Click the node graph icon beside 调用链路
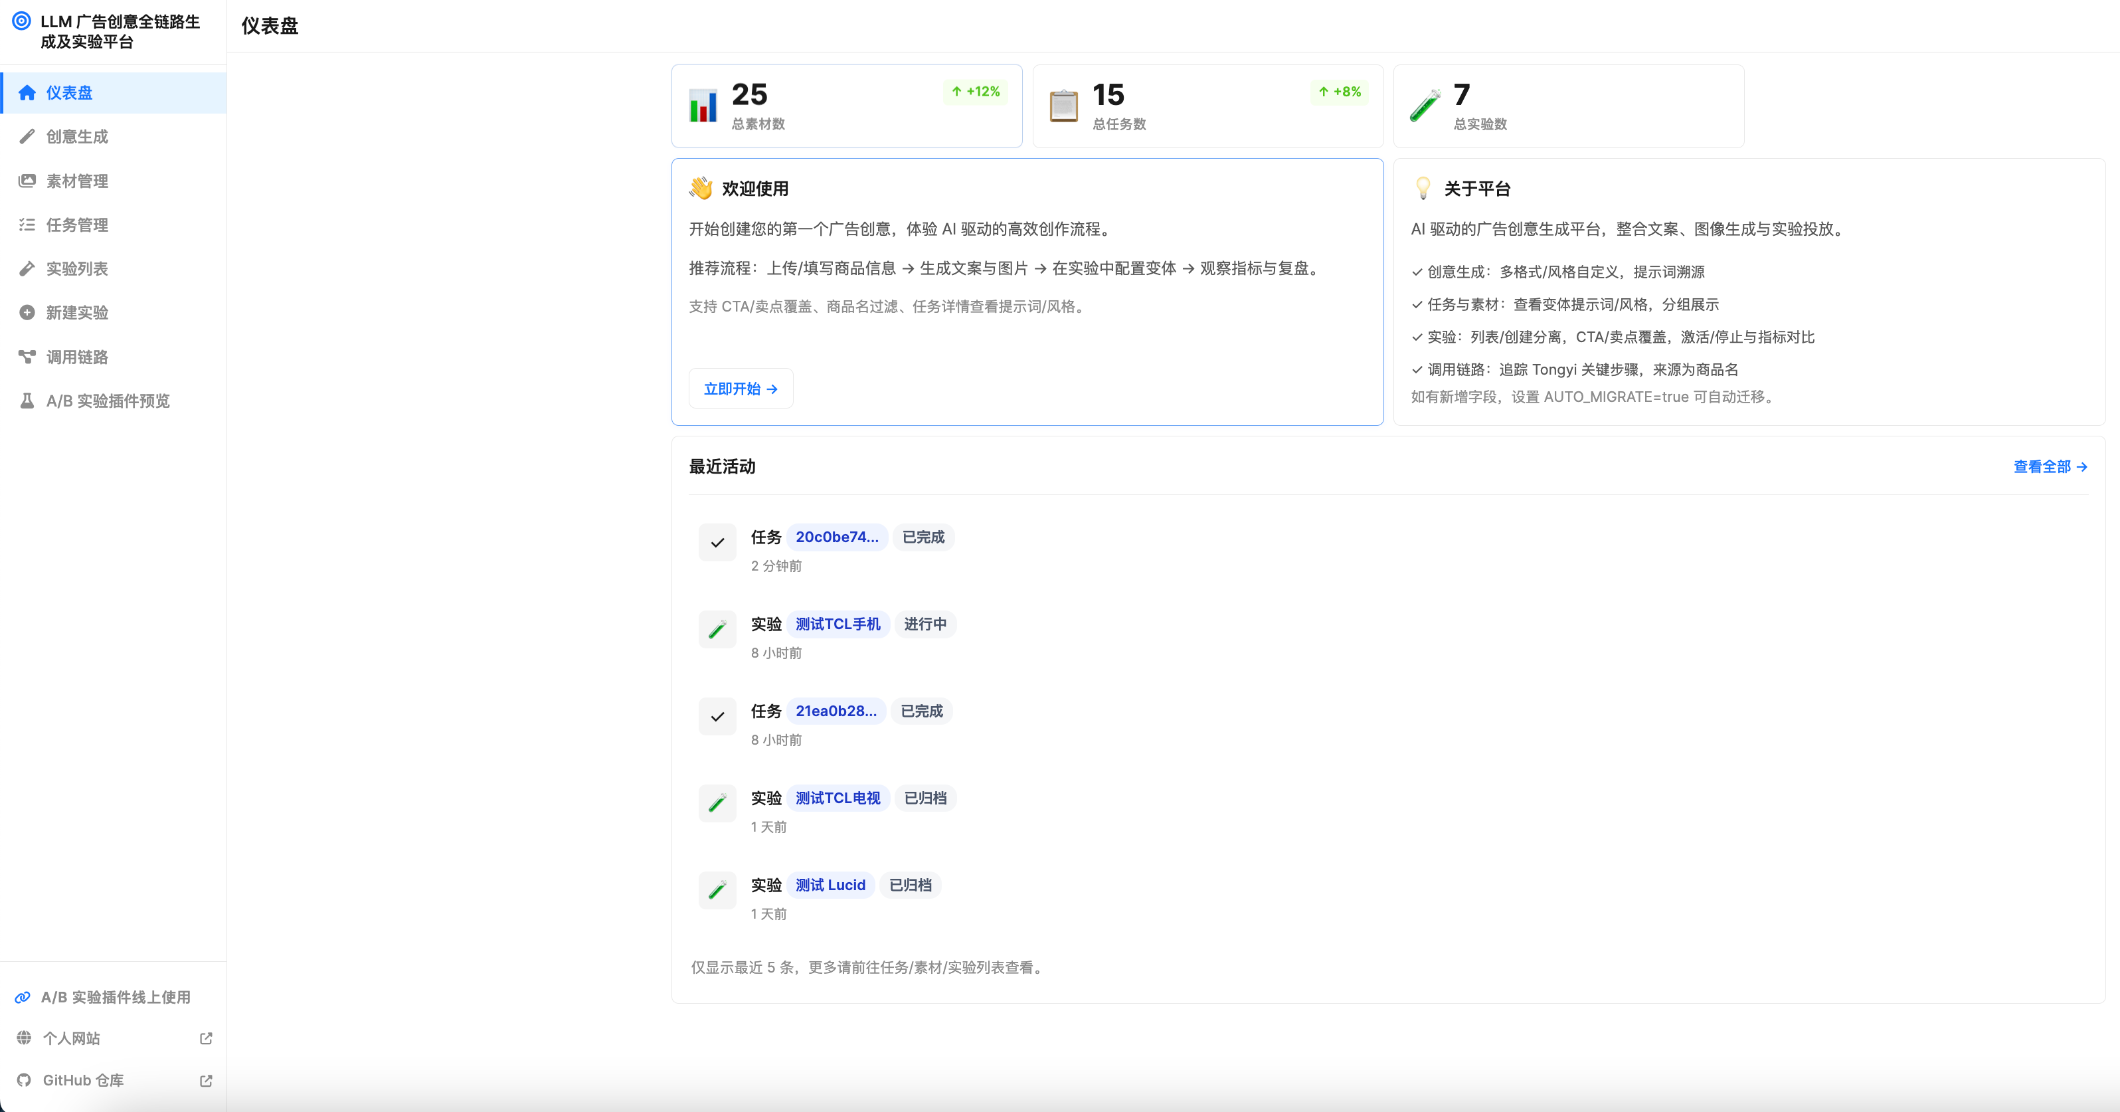This screenshot has width=2120, height=1112. pos(27,357)
